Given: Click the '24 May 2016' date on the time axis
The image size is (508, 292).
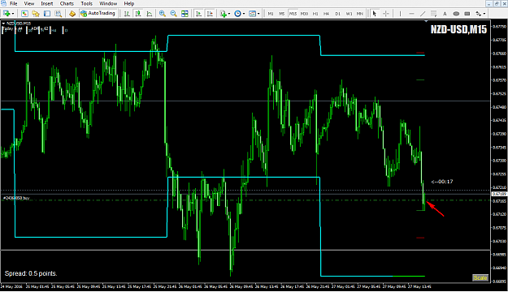Looking at the screenshot, I should (x=11, y=286).
